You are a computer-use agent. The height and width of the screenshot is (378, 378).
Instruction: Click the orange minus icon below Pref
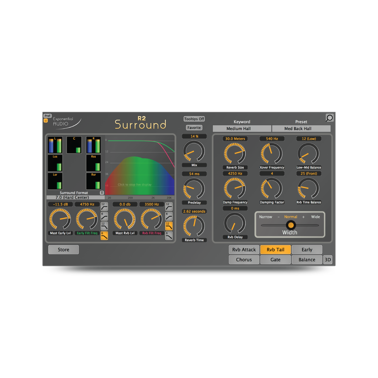tap(46, 121)
